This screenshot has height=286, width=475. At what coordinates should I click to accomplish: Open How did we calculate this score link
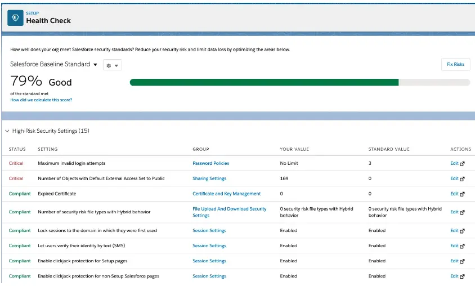[41, 100]
